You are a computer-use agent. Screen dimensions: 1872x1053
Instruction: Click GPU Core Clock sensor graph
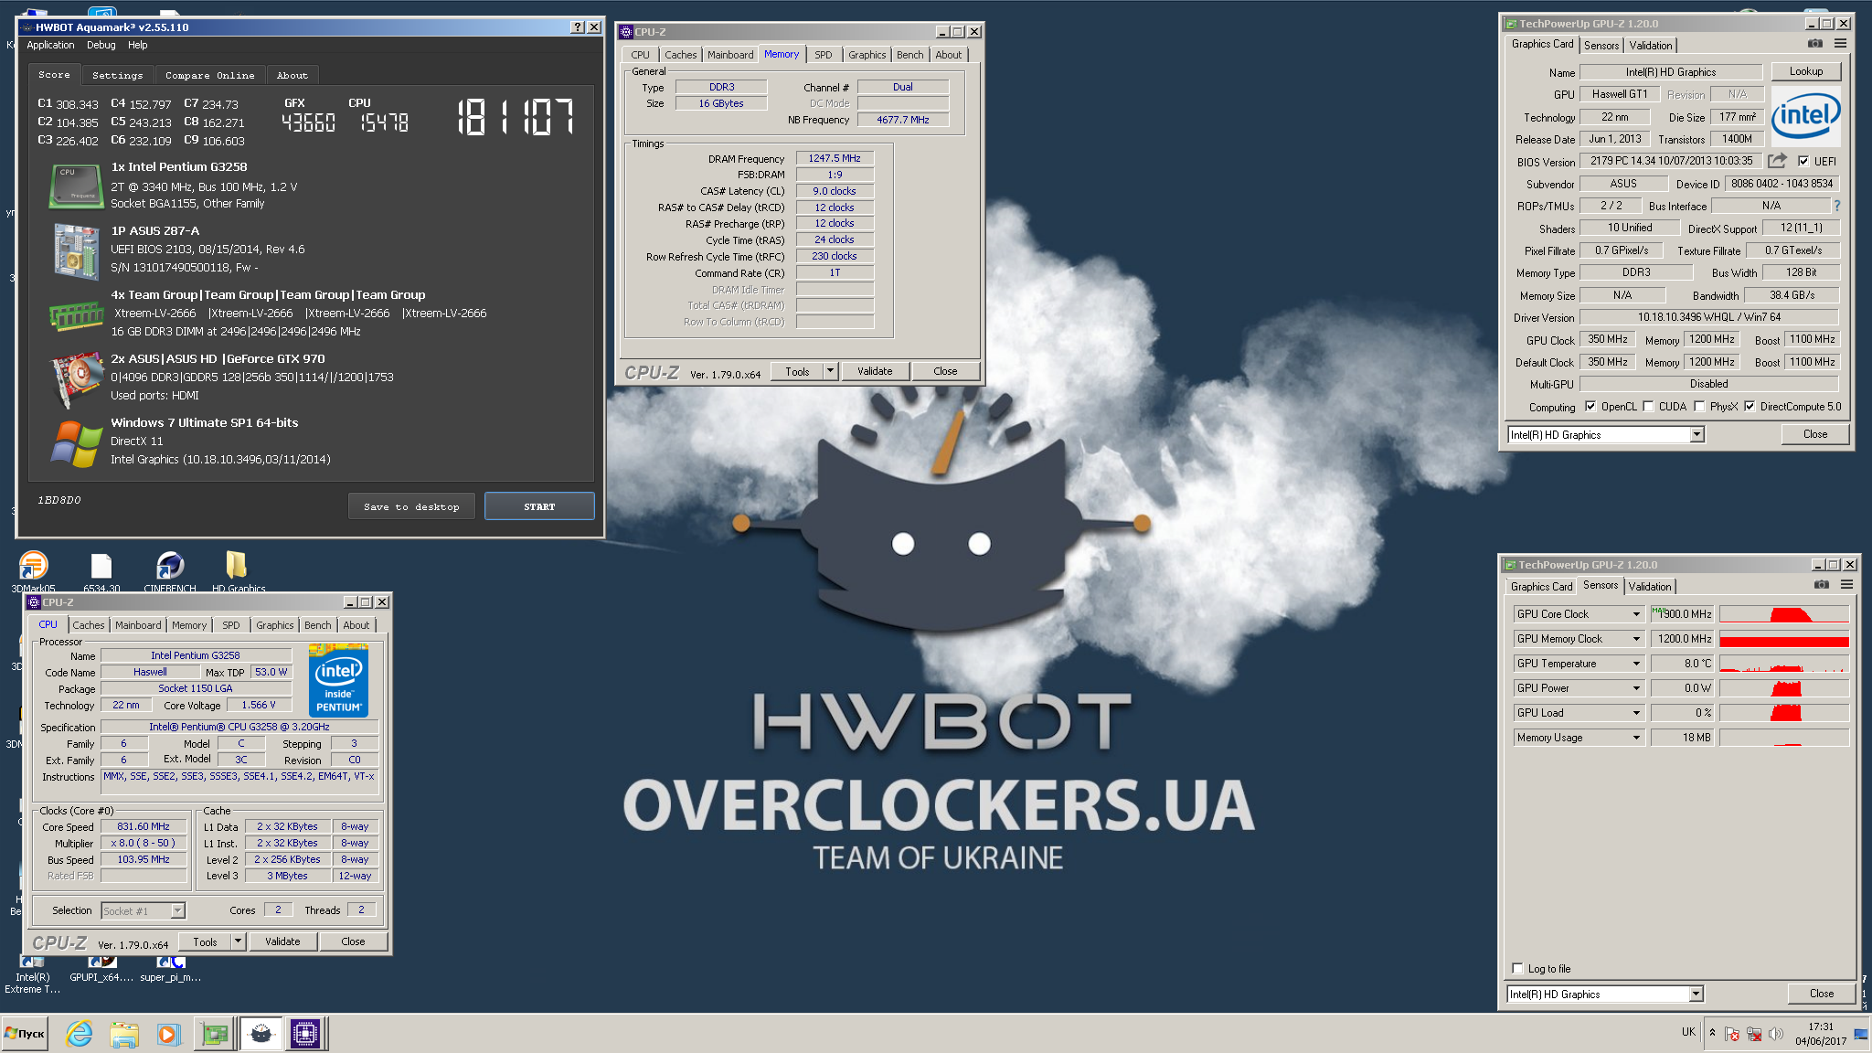1784,614
